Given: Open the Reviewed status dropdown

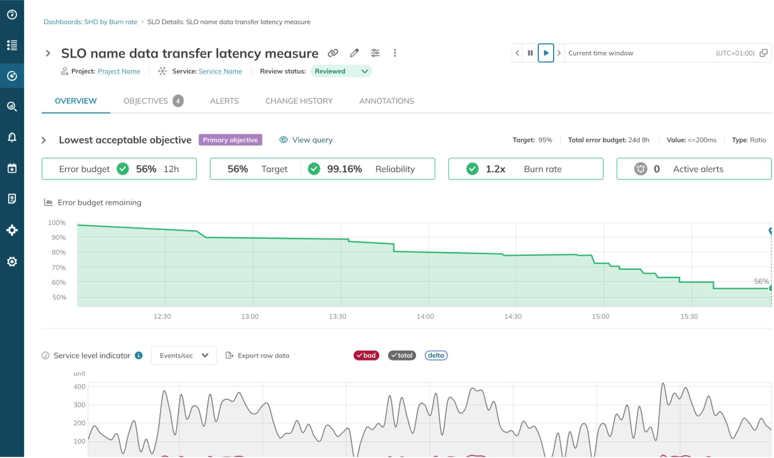Looking at the screenshot, I should 342,71.
